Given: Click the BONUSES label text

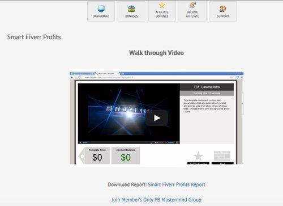Looking at the screenshot, I should coord(131,16).
